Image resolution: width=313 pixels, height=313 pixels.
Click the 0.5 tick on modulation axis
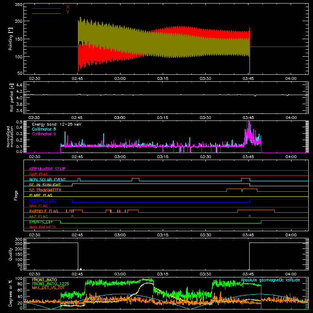pyautogui.click(x=19, y=122)
